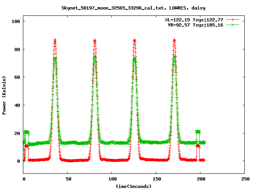Click x-axis tick label 50
The image size is (253, 190).
68,179
